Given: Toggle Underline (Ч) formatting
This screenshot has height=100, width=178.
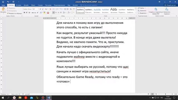Looking at the screenshot, I should tap(29, 12).
